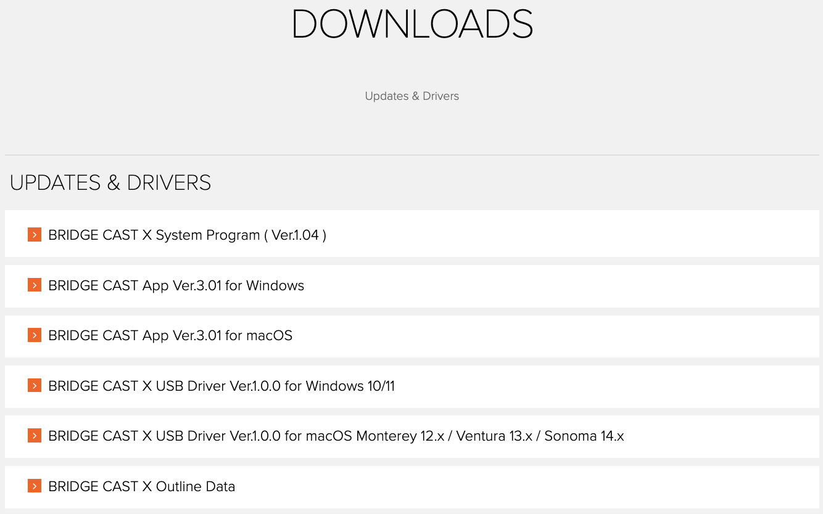Click the orange arrow next to USB Driver for Windows 10/11

pyautogui.click(x=35, y=386)
